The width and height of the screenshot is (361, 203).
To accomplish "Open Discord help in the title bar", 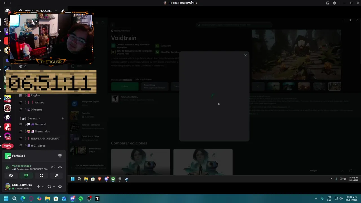I will click(x=334, y=3).
